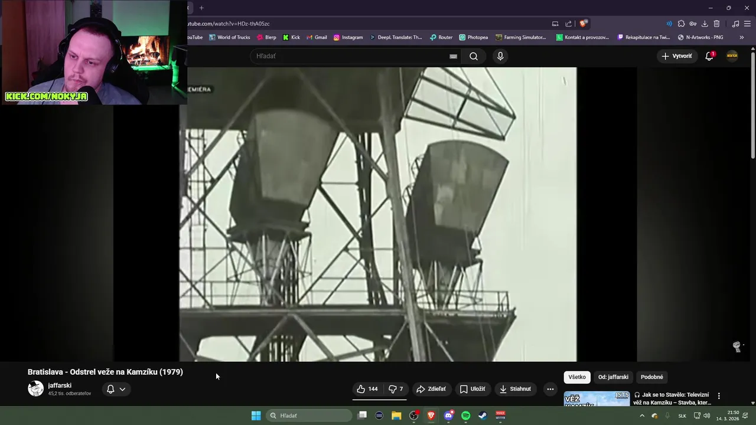Click the Windows taskbar 'Hľadať' search box
Screen dimensions: 756x425
coord(309,416)
